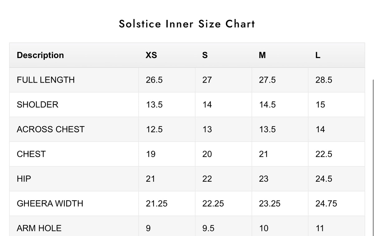374x236 pixels.
Task: Select the 22.25 gheera width S value
Action: (x=213, y=203)
